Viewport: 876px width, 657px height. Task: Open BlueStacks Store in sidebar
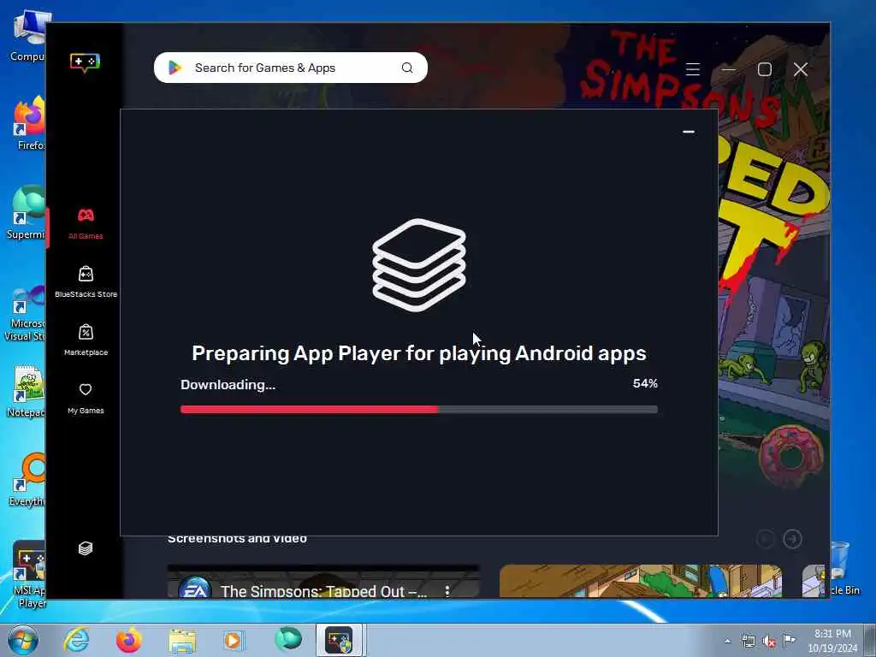[86, 281]
